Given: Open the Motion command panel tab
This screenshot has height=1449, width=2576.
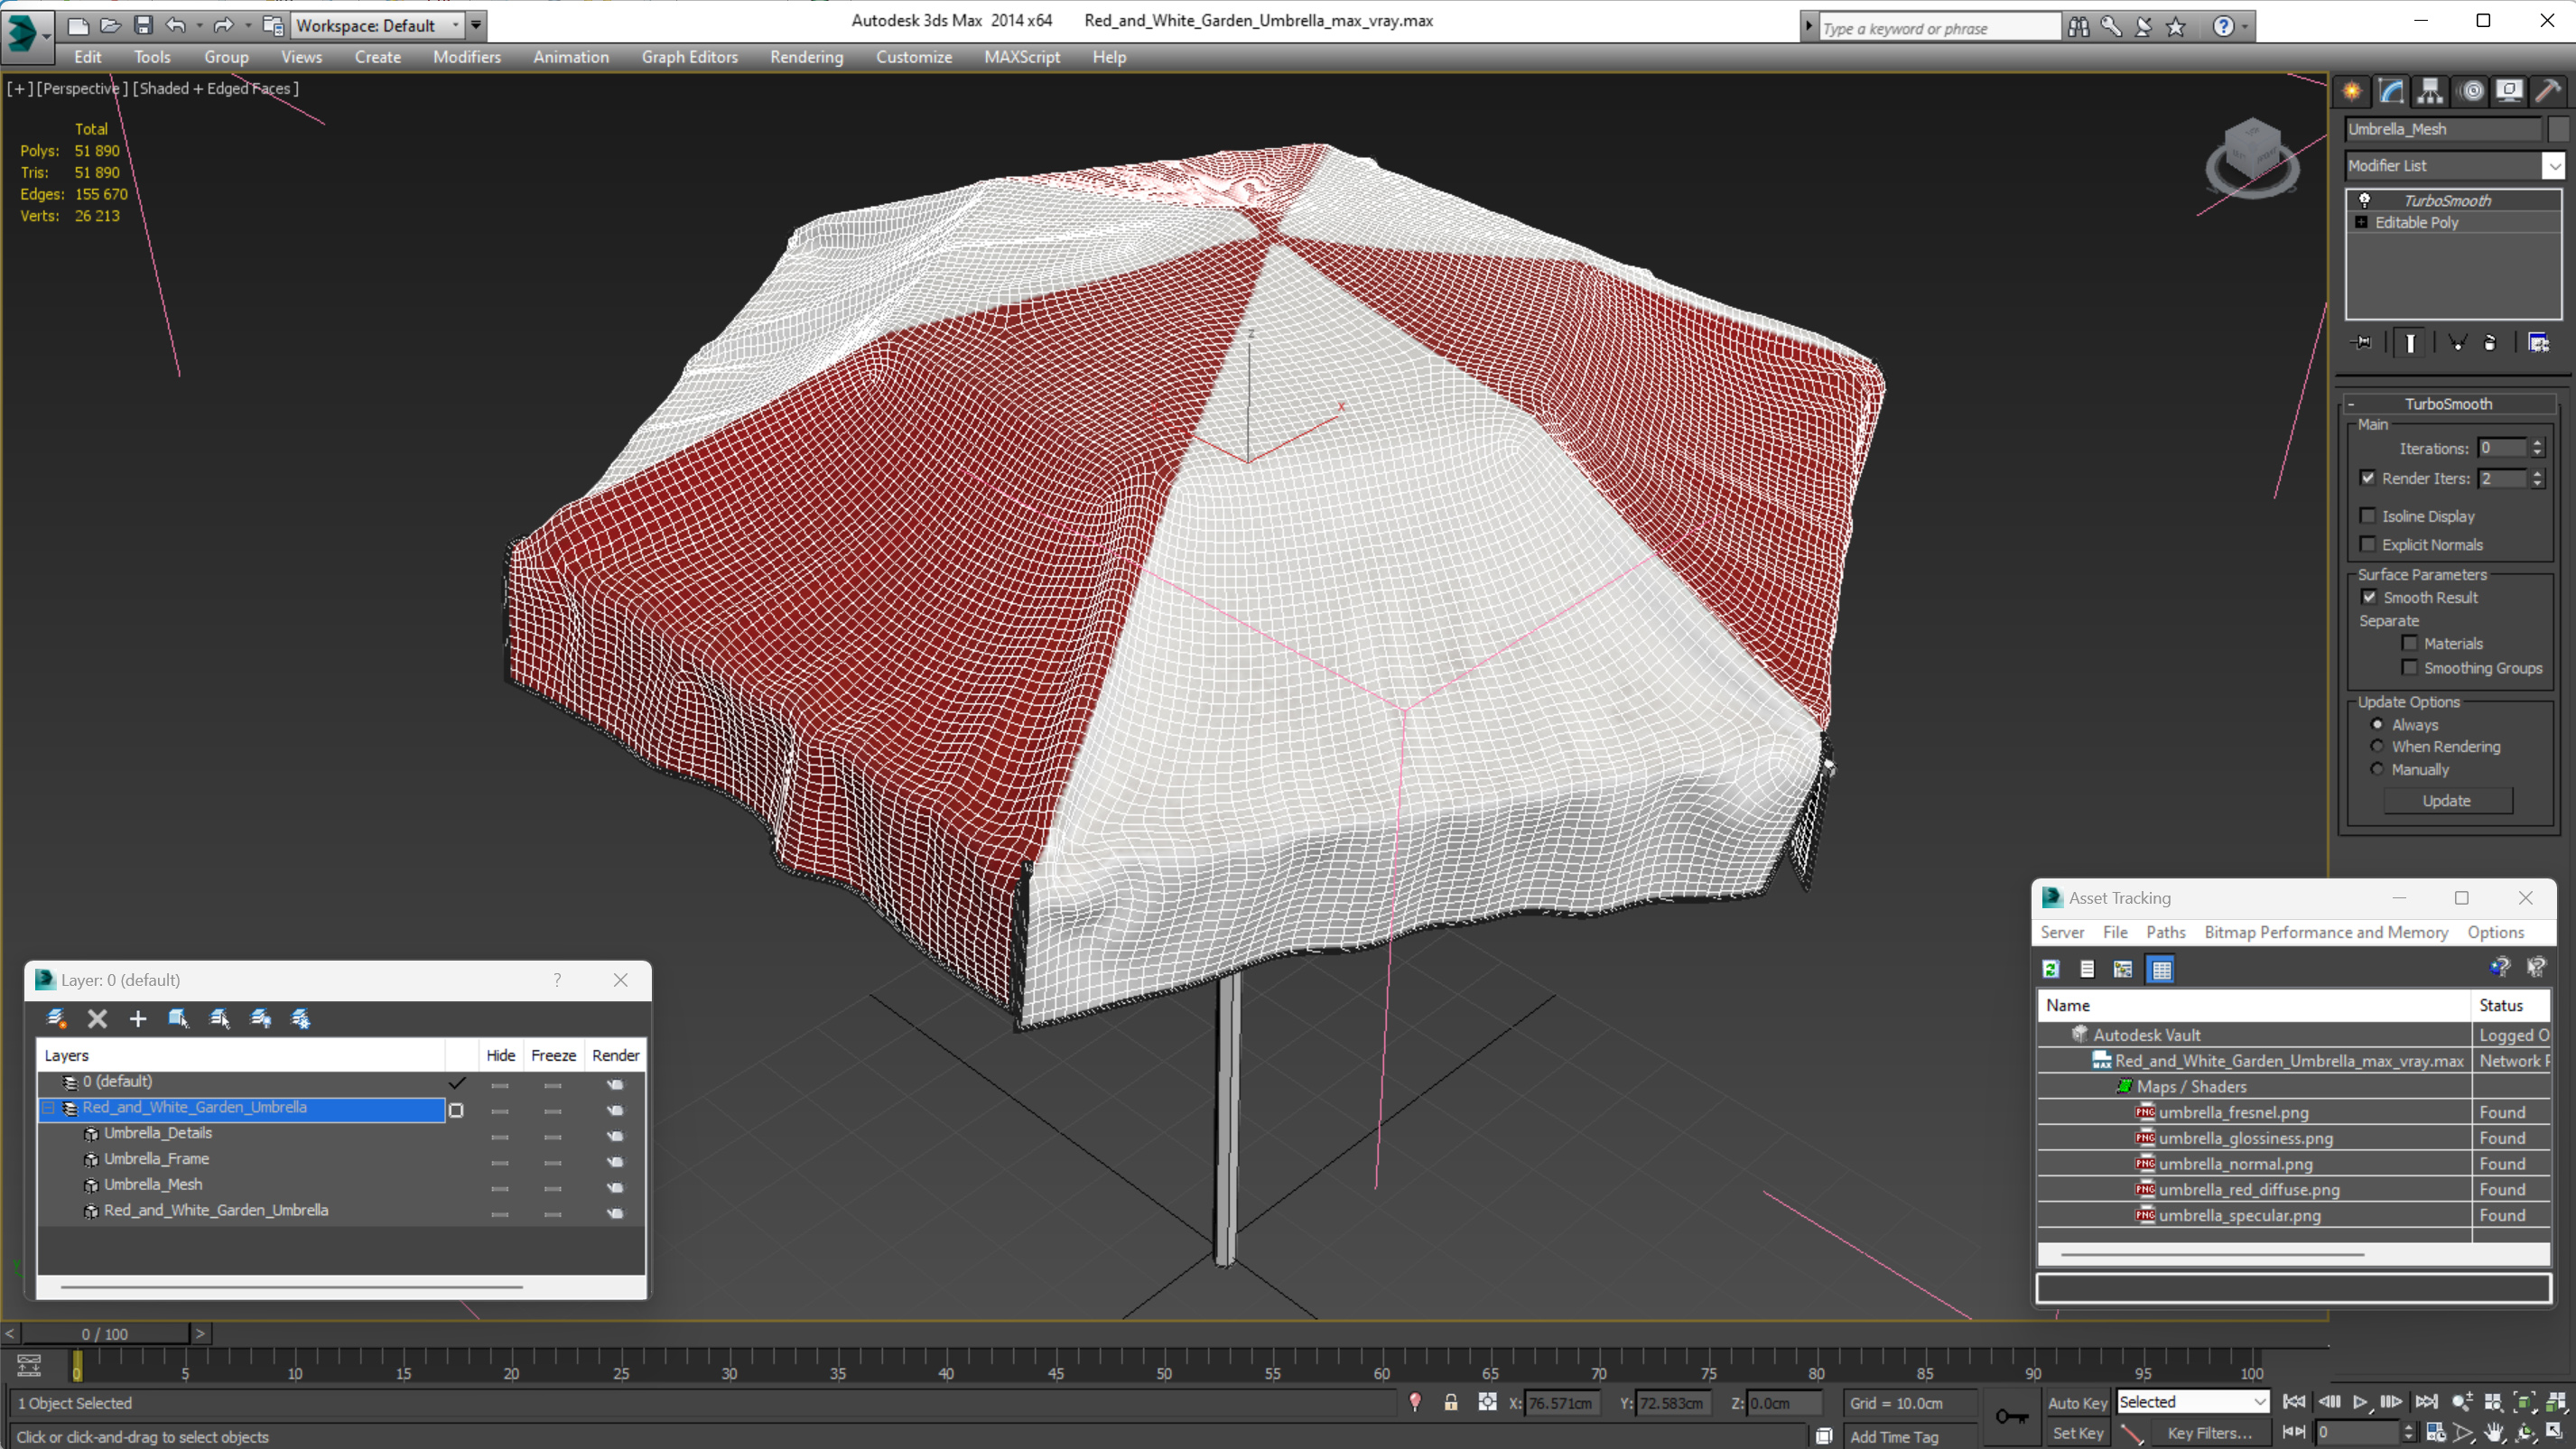Looking at the screenshot, I should [2471, 91].
